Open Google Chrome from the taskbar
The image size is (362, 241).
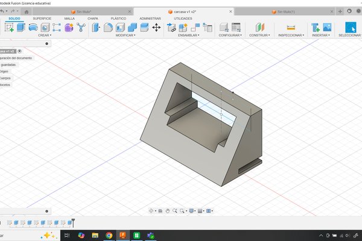click(109, 235)
